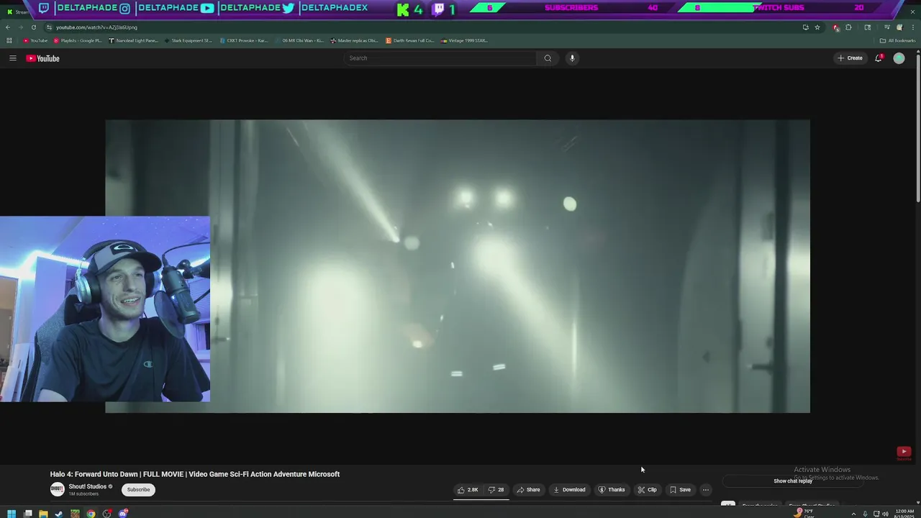Open the more actions ellipsis menu

tap(706, 490)
